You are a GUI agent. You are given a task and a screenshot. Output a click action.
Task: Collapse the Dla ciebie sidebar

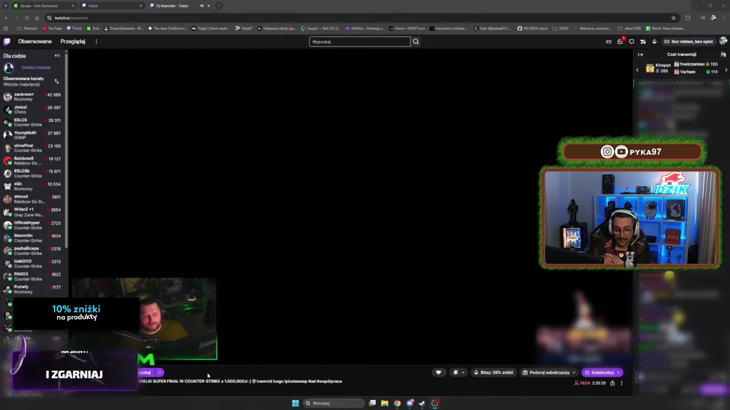(57, 56)
